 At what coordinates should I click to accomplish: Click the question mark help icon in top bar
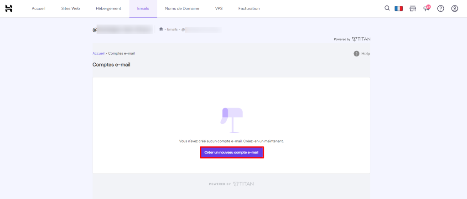(x=441, y=8)
